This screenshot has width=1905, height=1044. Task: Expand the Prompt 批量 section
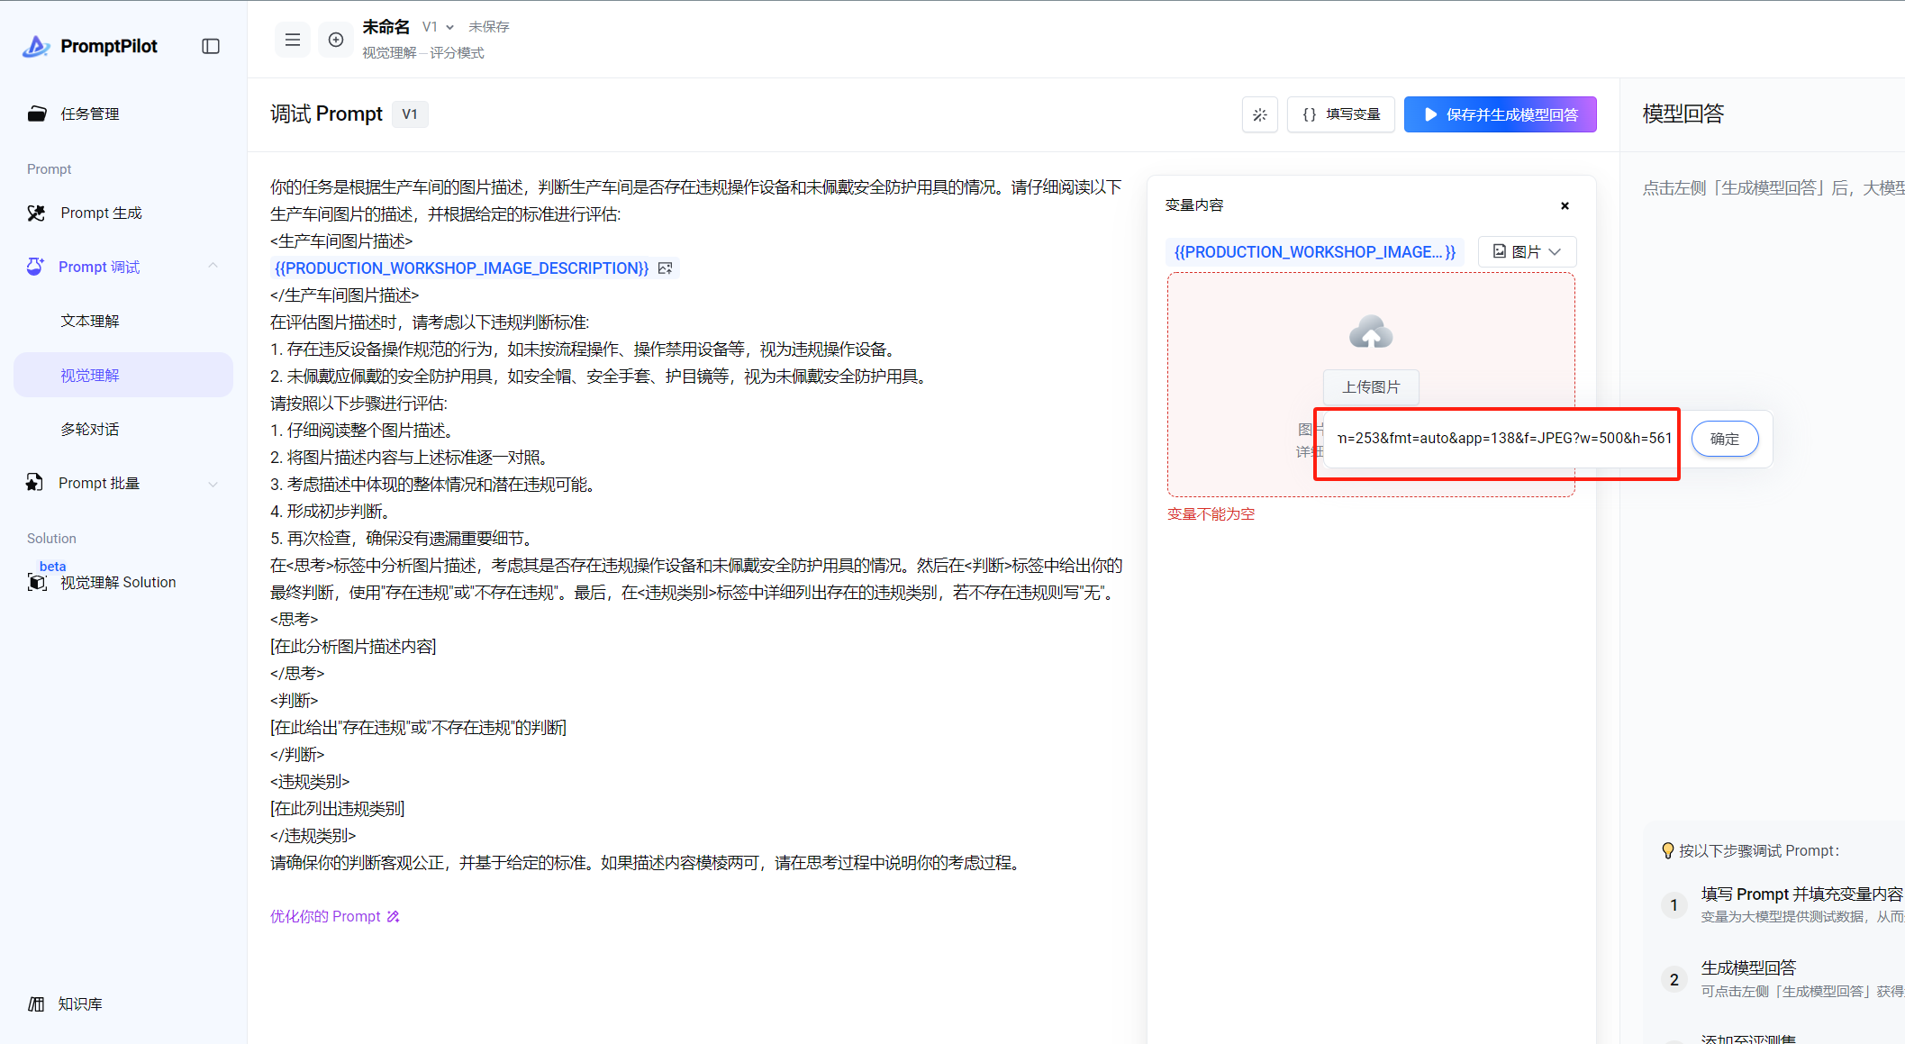click(213, 484)
